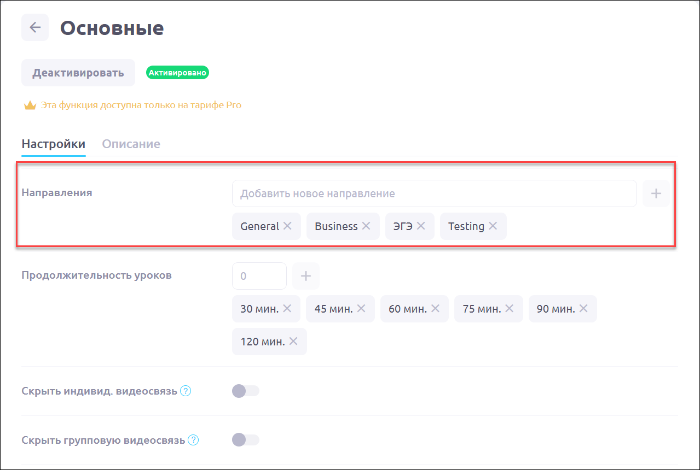700x470 pixels.
Task: Remove the 90 мин. duration tag
Action: point(583,309)
